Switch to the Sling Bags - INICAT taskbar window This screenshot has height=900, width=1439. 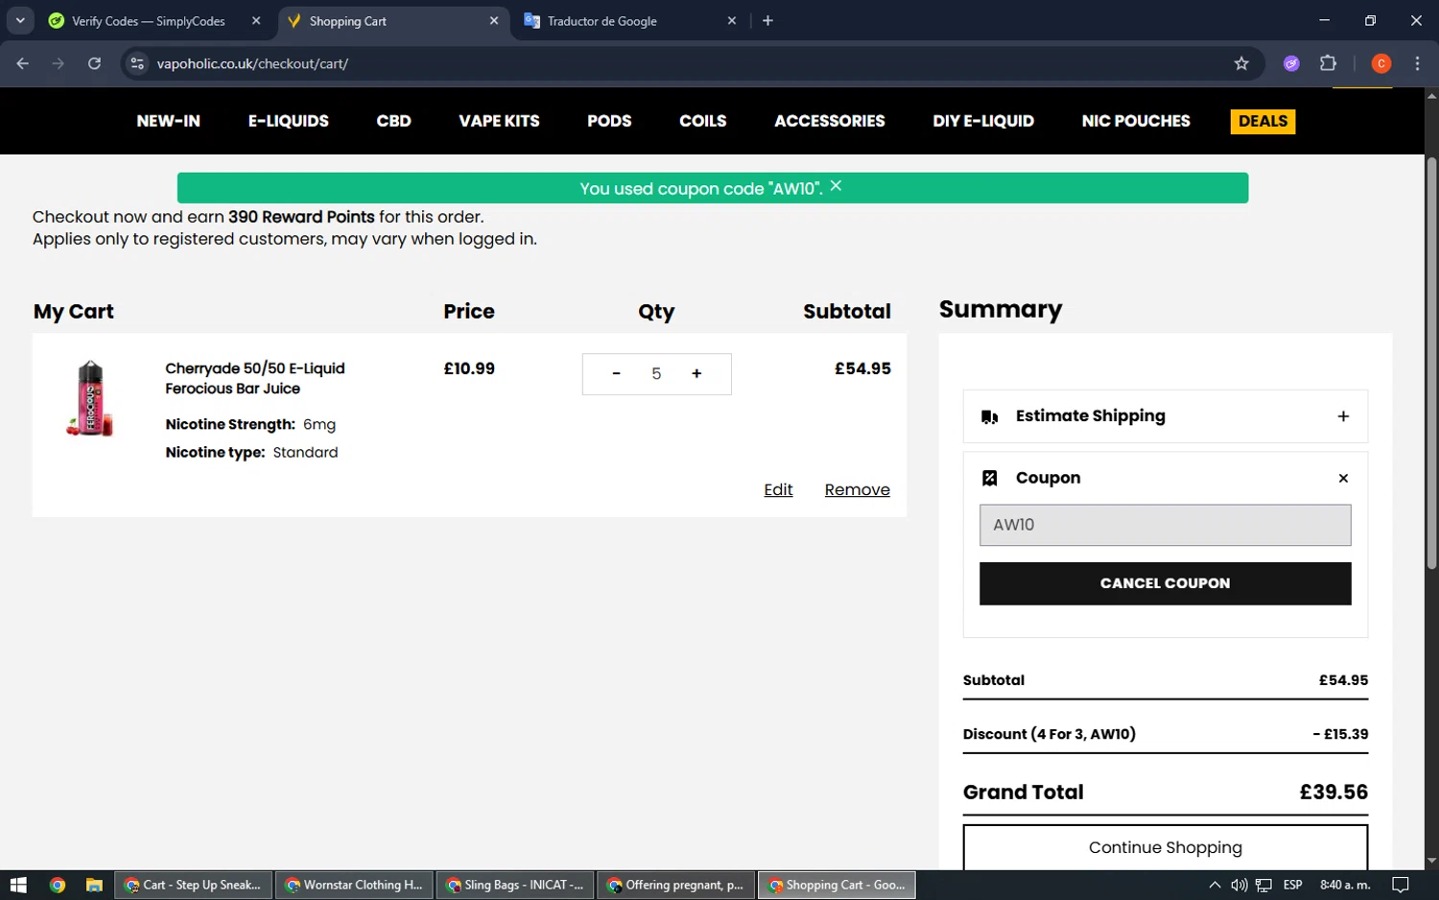click(x=516, y=885)
